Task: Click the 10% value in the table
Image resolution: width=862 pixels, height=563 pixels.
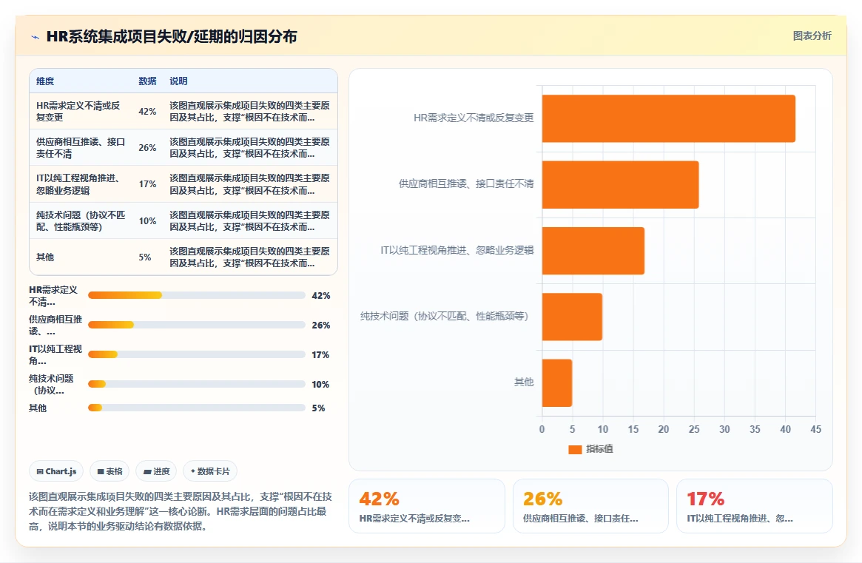Action: pyautogui.click(x=147, y=221)
